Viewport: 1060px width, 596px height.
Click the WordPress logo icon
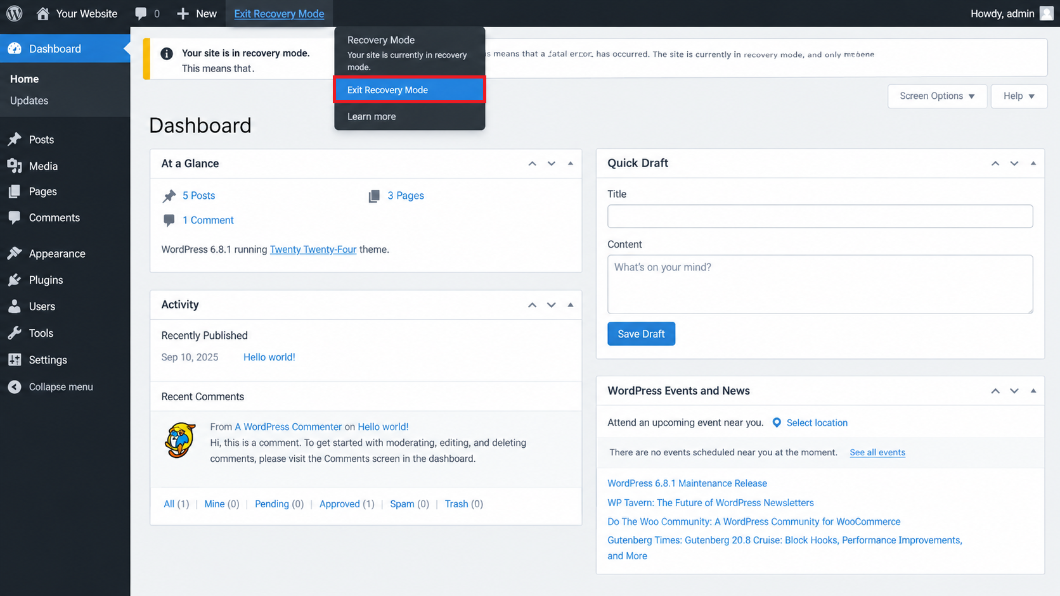15,13
